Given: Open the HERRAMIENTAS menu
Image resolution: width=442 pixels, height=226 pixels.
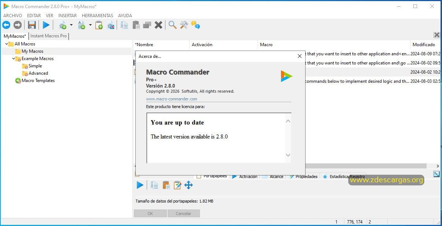Looking at the screenshot, I should (x=98, y=16).
